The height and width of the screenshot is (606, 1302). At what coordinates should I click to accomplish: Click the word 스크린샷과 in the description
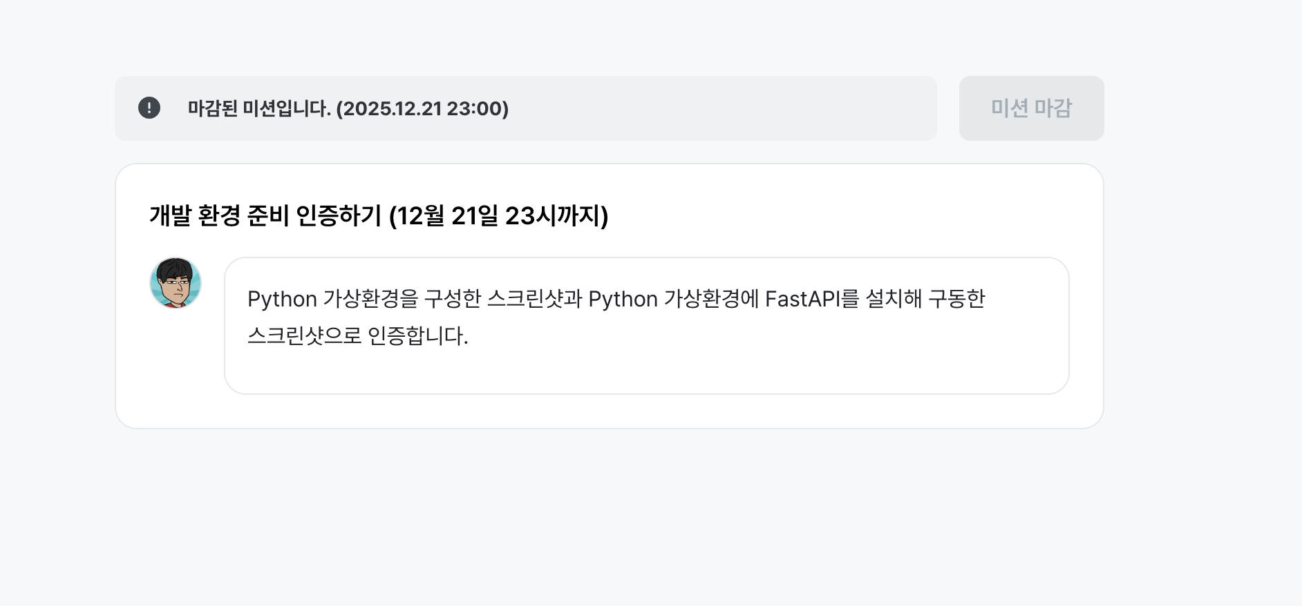tap(534, 299)
